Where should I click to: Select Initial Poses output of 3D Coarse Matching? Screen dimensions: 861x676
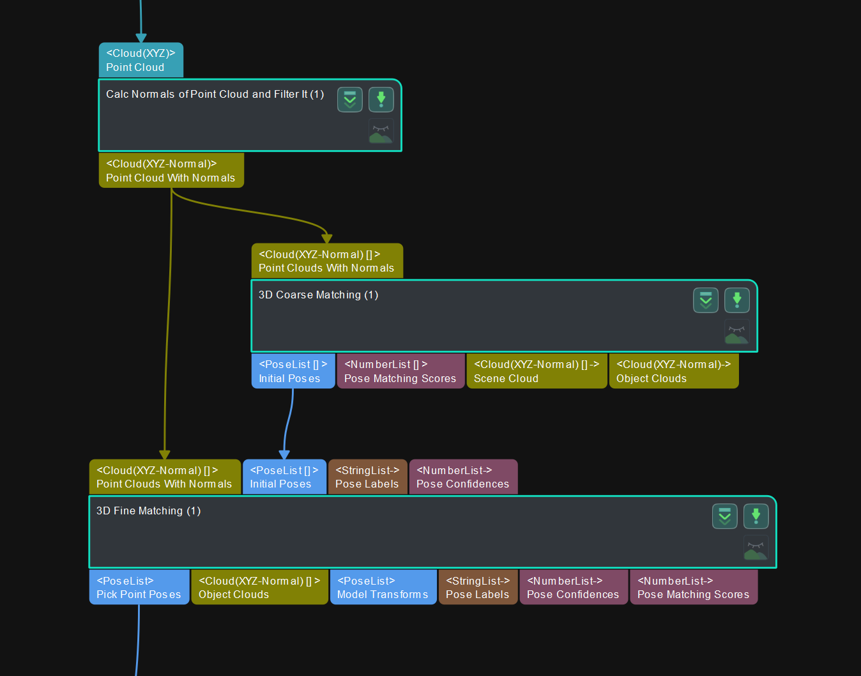tap(293, 371)
